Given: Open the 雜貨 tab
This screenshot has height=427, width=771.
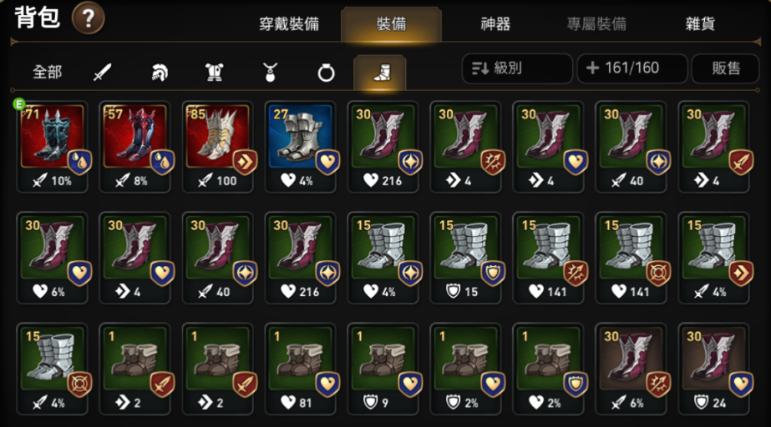Looking at the screenshot, I should coord(700,23).
